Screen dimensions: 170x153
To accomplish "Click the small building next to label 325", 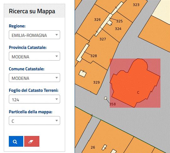I will [110, 23].
